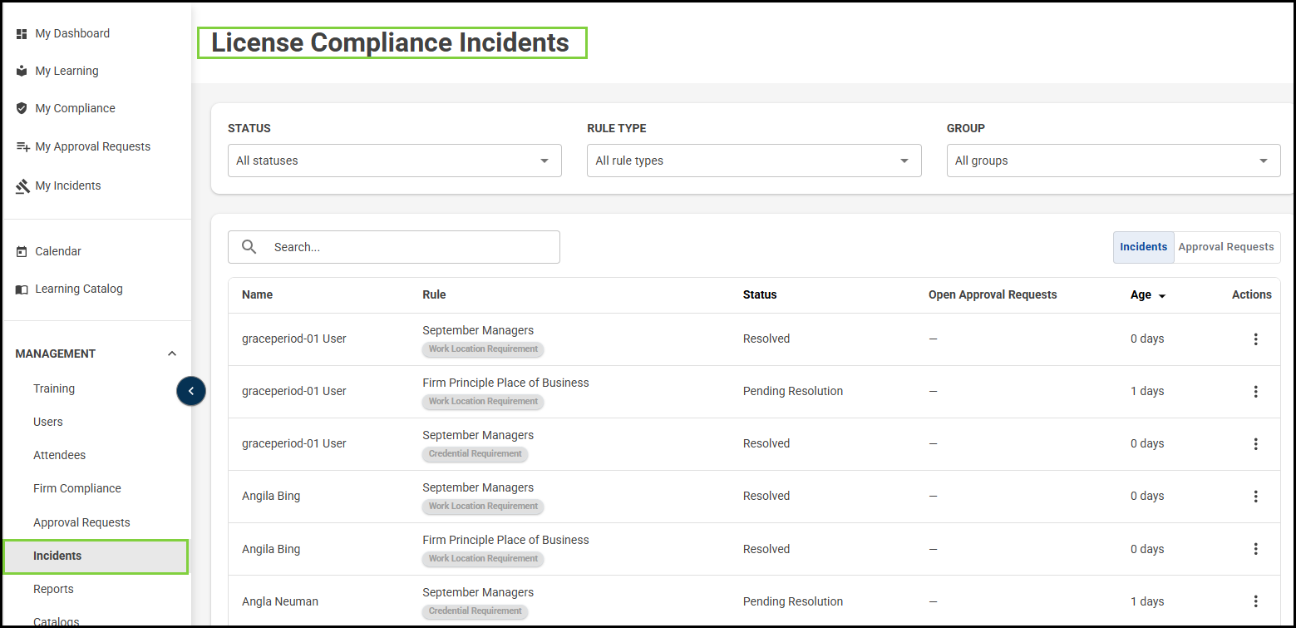Click the My Dashboard grid icon
1296x628 pixels.
coord(22,34)
